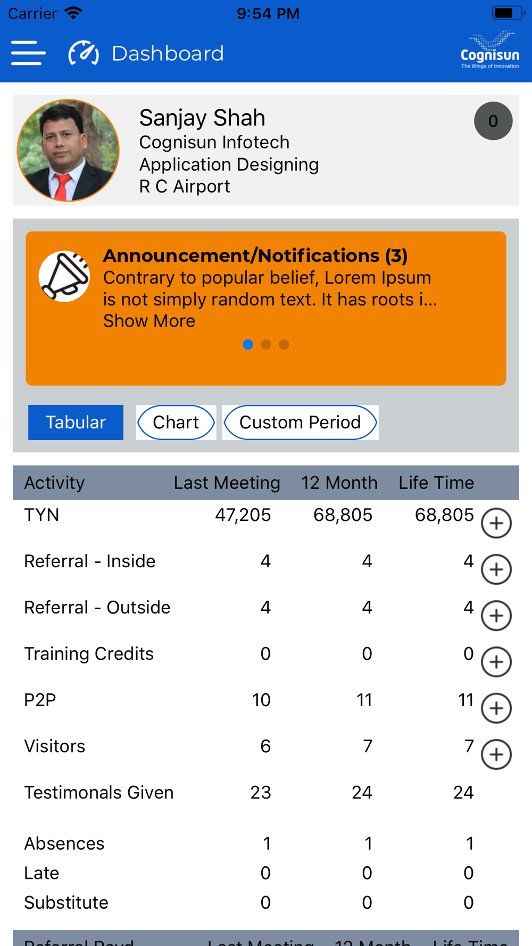Select the third announcement page dot

click(x=284, y=345)
